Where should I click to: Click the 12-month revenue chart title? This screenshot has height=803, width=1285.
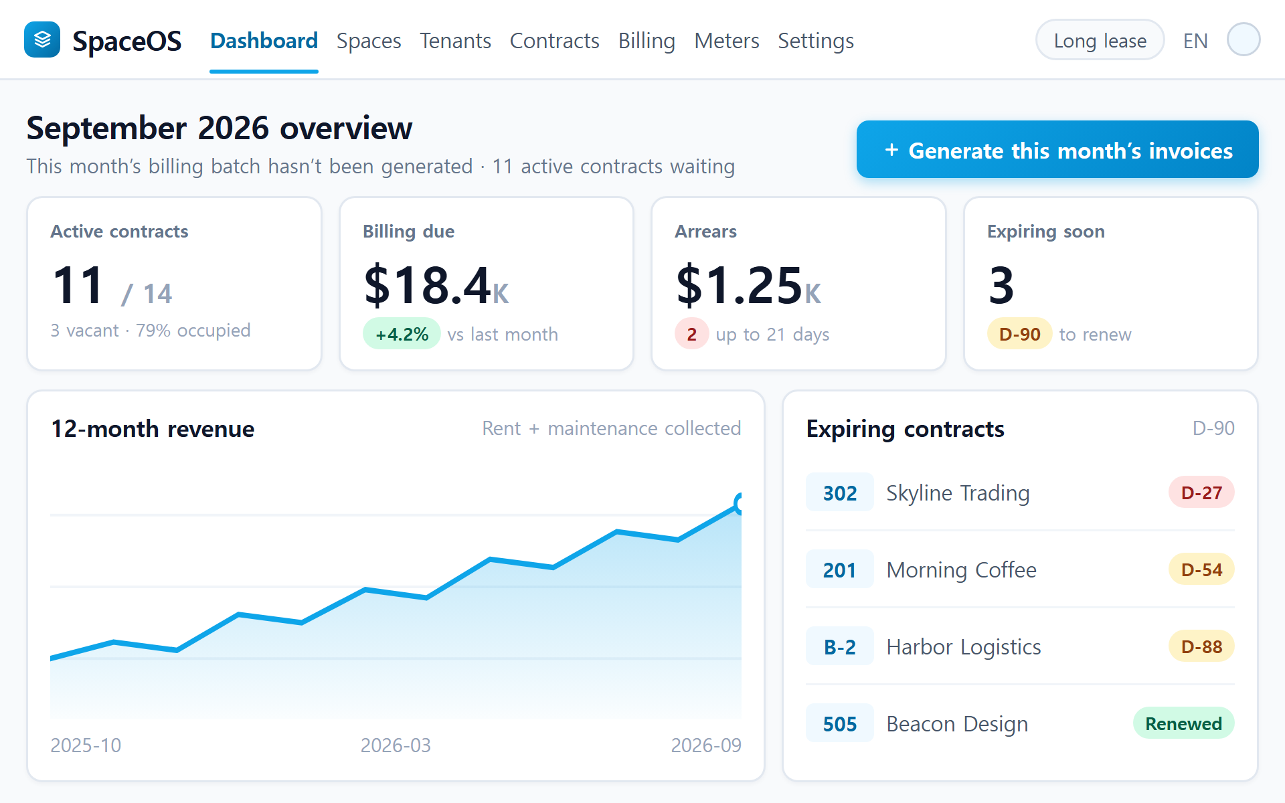point(153,428)
